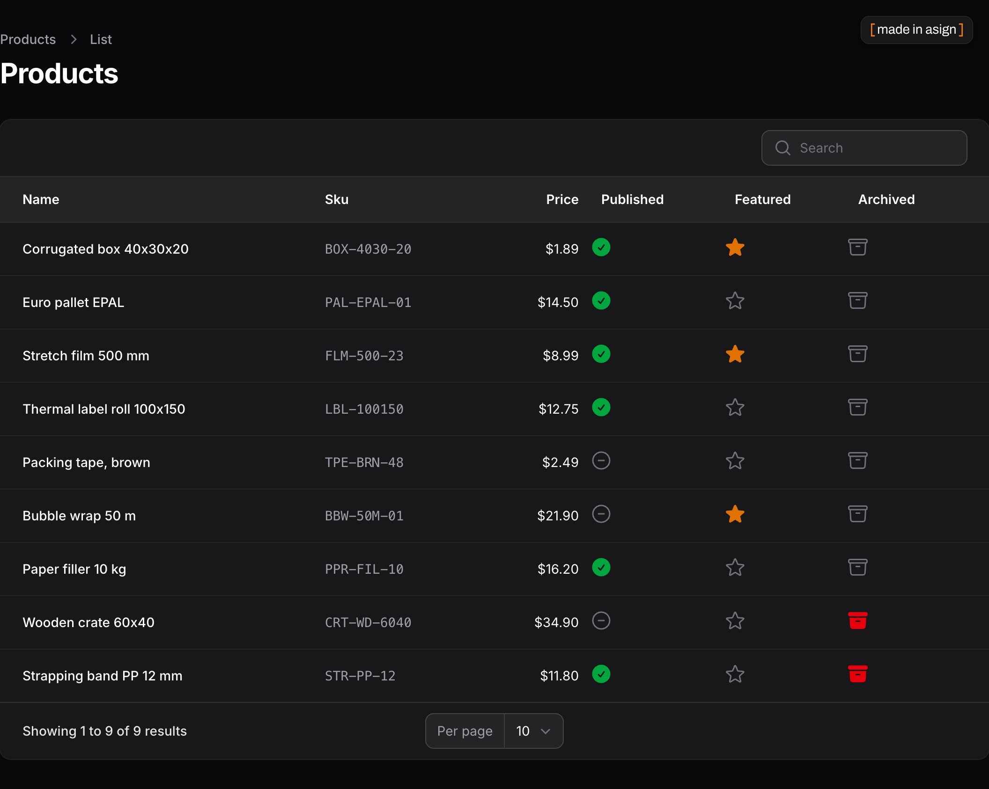Click the unpublished minus icon for Bubble wrap 50 m
The width and height of the screenshot is (989, 789).
pyautogui.click(x=601, y=514)
